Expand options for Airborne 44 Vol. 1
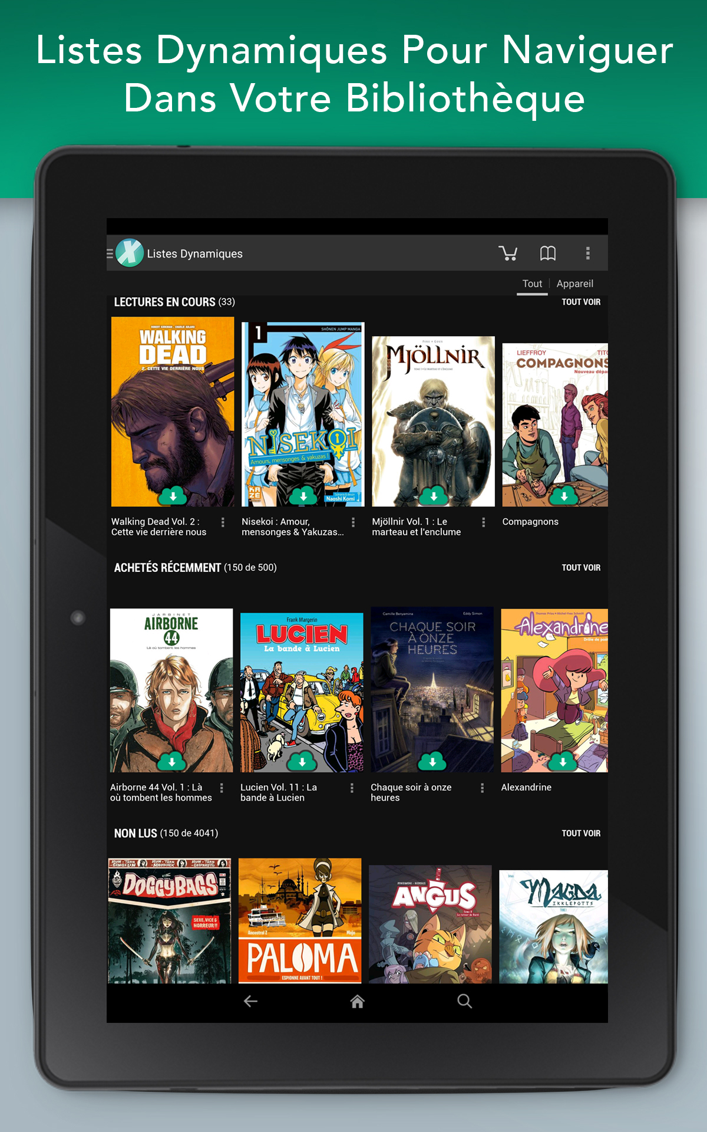 pos(222,788)
